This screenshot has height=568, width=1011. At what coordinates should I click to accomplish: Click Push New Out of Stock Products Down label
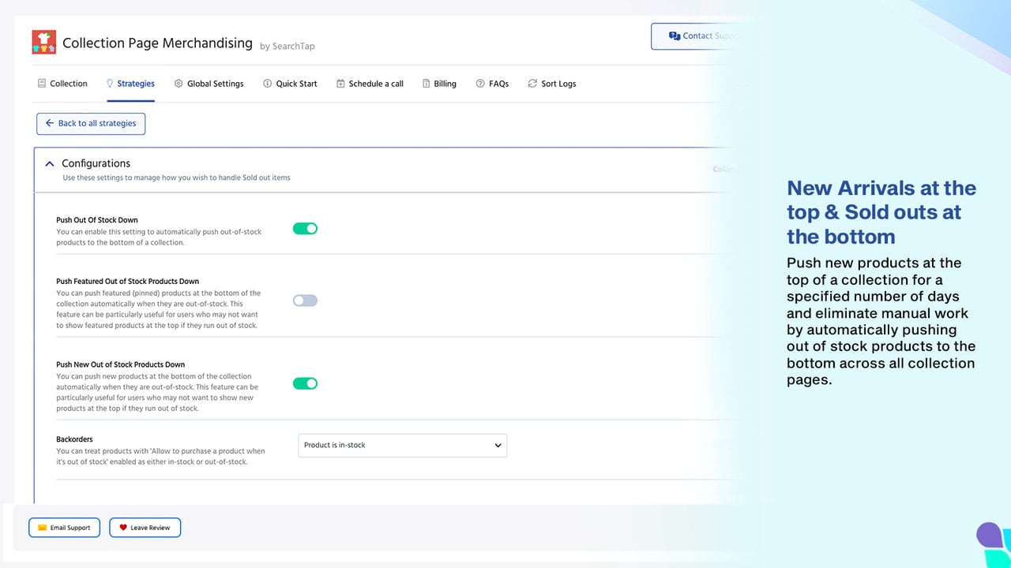tap(120, 364)
